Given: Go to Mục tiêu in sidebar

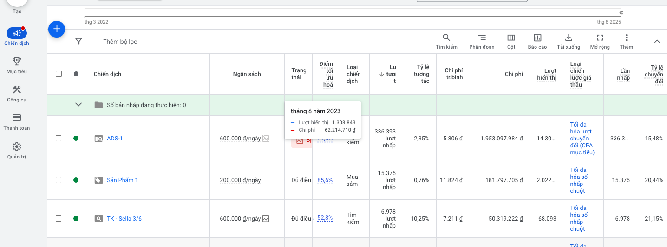Looking at the screenshot, I should (17, 65).
